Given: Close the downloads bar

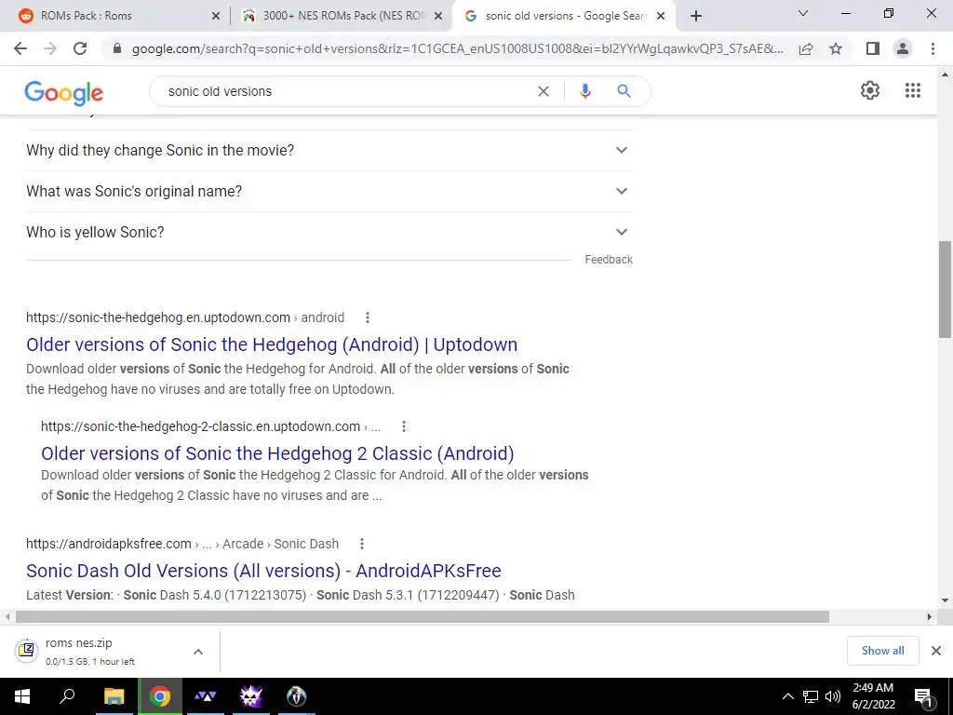Looking at the screenshot, I should pyautogui.click(x=936, y=651).
